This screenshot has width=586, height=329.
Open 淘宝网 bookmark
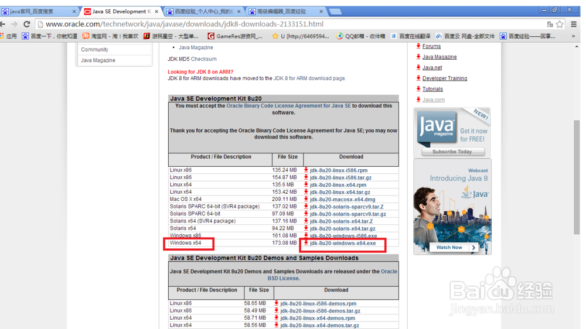[111, 36]
